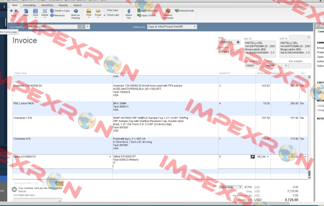Image resolution: width=324 pixels, height=206 pixels.
Task: Click the Bill To address box
Action: (x=260, y=49)
